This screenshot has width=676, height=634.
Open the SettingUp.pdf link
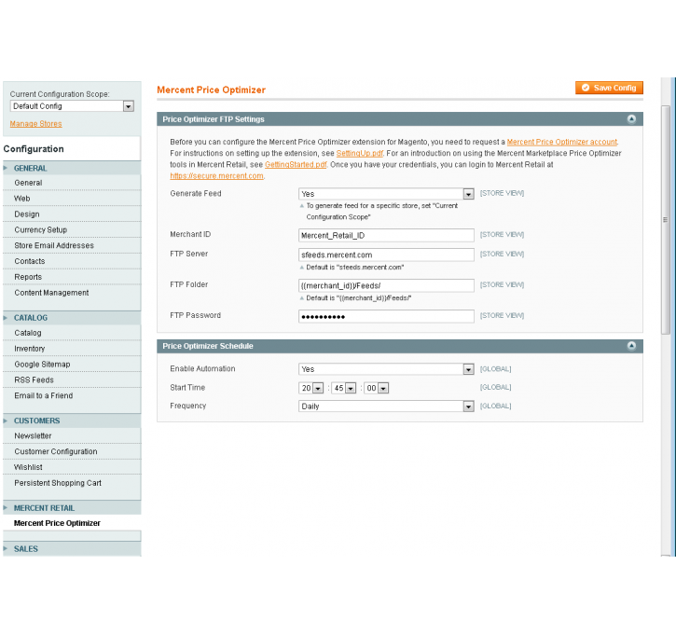360,153
